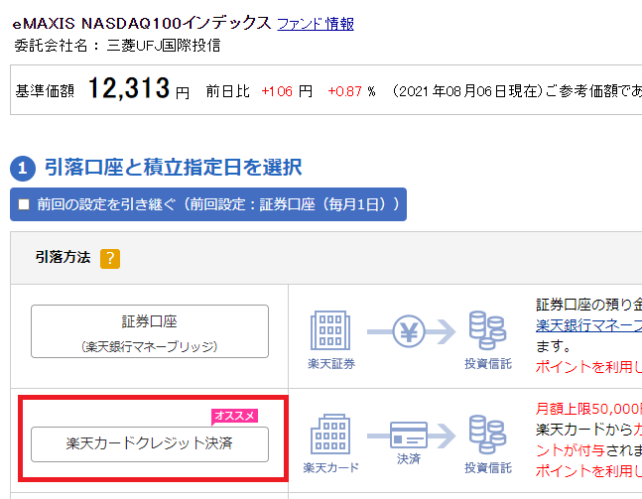Check the 前回の設定を引き継ぐ checkbox

(x=24, y=204)
